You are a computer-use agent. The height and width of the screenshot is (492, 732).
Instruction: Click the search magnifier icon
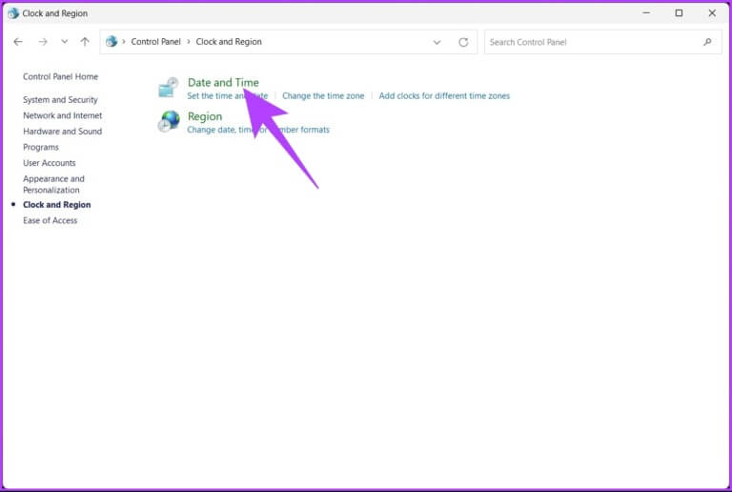(708, 42)
